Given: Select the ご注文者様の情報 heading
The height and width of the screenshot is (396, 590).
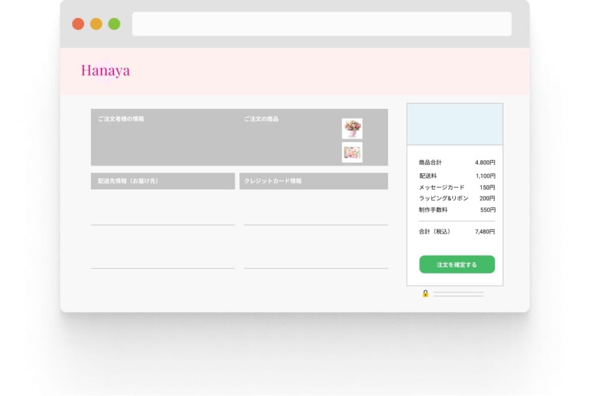Looking at the screenshot, I should coord(121,119).
